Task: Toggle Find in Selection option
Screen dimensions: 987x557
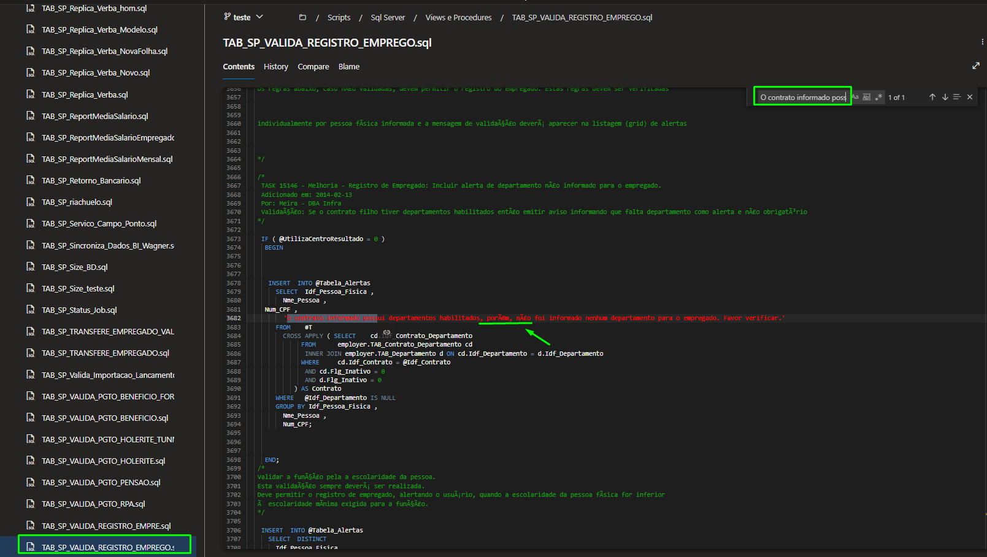Action: (x=957, y=97)
